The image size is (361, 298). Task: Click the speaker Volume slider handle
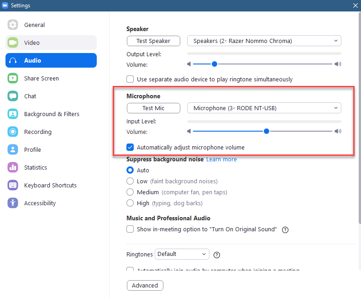click(215, 64)
